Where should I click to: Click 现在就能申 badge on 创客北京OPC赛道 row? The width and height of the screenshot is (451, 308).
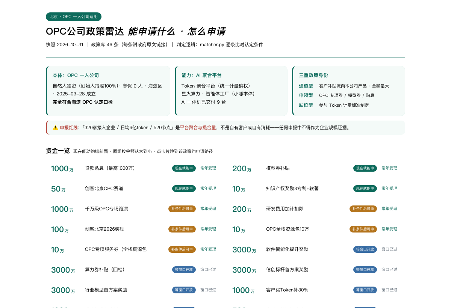tap(184, 189)
